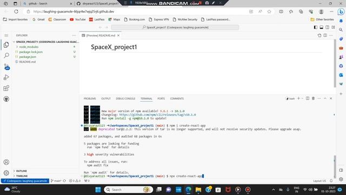Click the Show Source icon in editor
Image resolution: width=346 pixels, height=195 pixels.
pyautogui.click(x=320, y=35)
